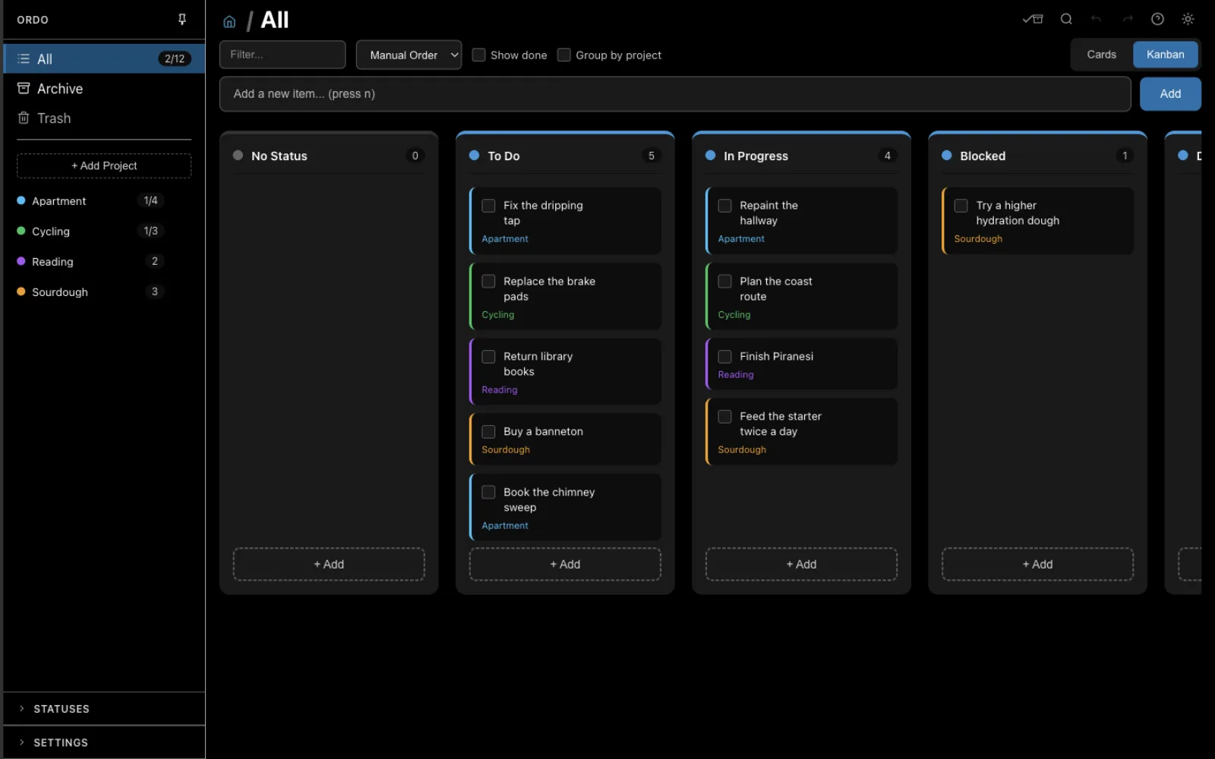Click the Cycling tag on Plan the coast route
The width and height of the screenshot is (1215, 759).
click(x=734, y=314)
